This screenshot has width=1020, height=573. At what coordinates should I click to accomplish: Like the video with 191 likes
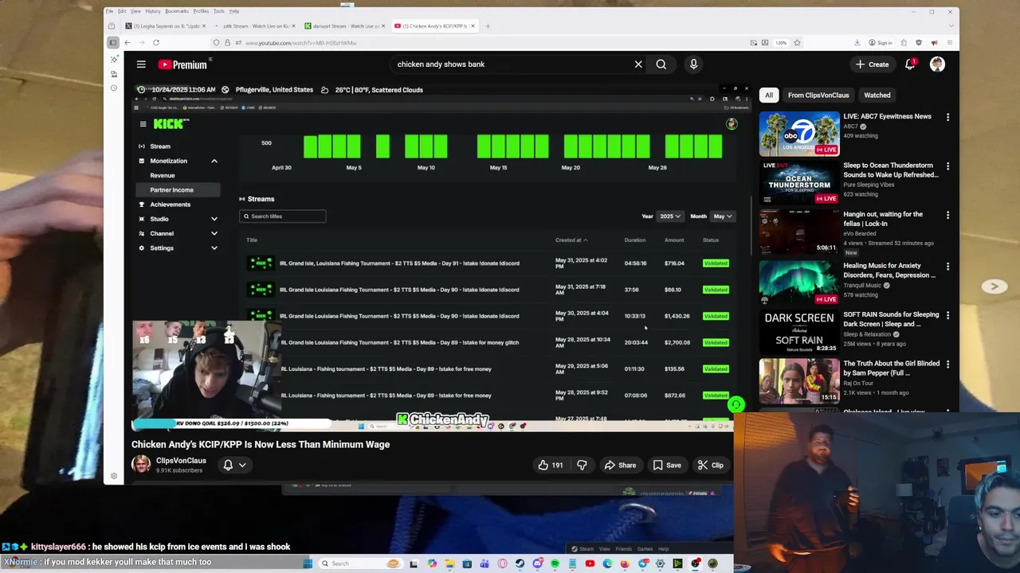tap(549, 465)
